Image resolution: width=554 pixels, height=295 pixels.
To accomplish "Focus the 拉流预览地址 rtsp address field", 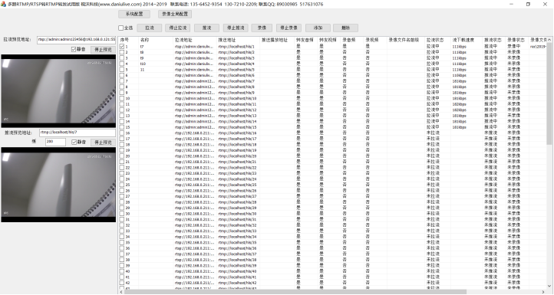I will (x=76, y=40).
